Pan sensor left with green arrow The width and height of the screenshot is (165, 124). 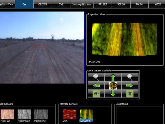pos(96,85)
